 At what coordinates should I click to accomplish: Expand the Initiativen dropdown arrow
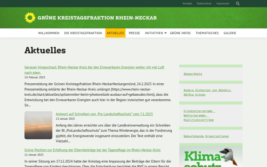[166, 33]
